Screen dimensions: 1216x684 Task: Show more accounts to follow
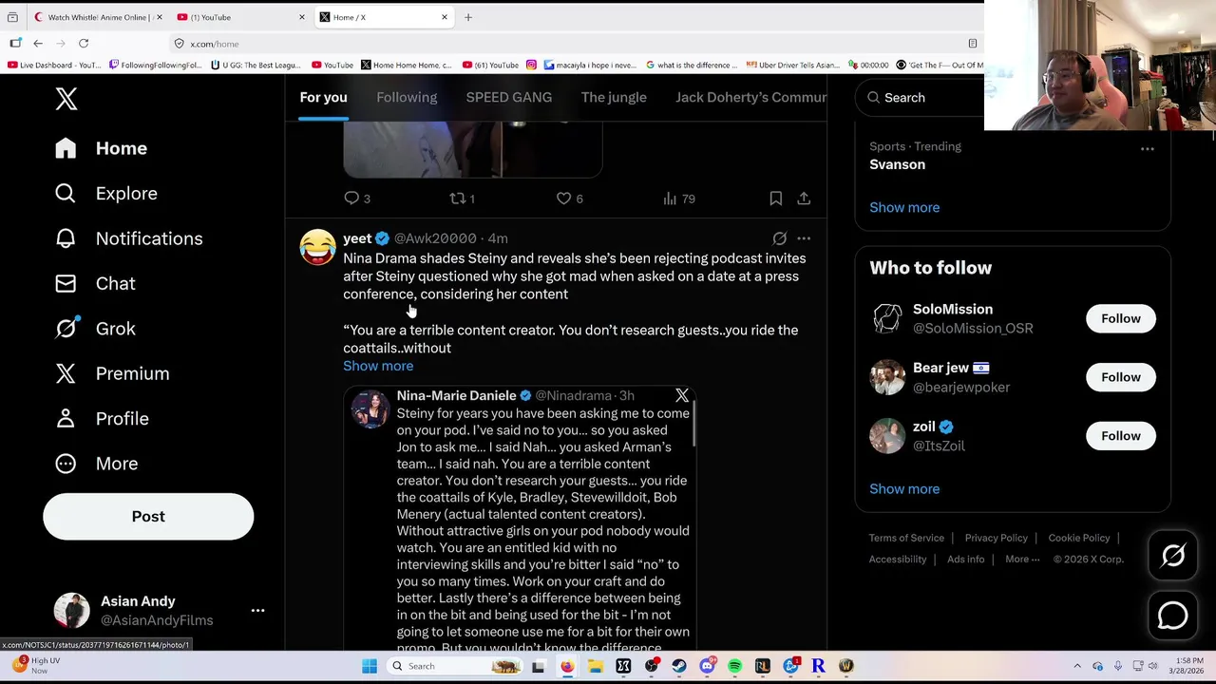904,489
